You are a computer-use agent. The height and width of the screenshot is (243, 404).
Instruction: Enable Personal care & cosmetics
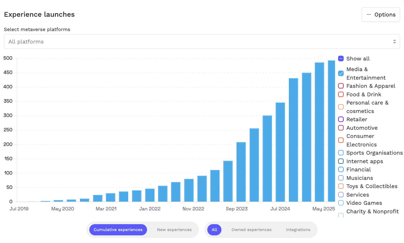point(341,107)
